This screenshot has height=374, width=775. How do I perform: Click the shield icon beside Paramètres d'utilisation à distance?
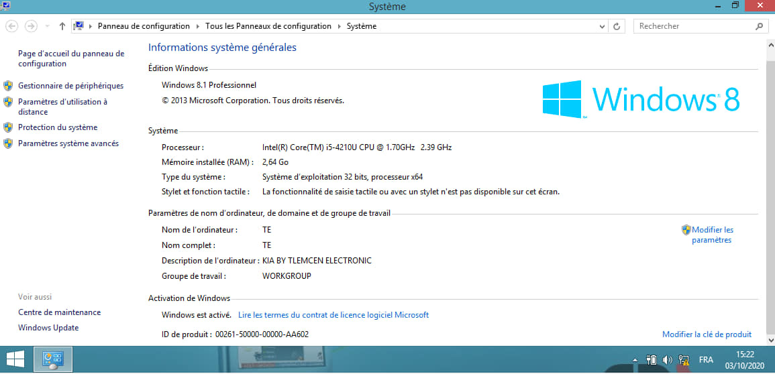(x=8, y=102)
